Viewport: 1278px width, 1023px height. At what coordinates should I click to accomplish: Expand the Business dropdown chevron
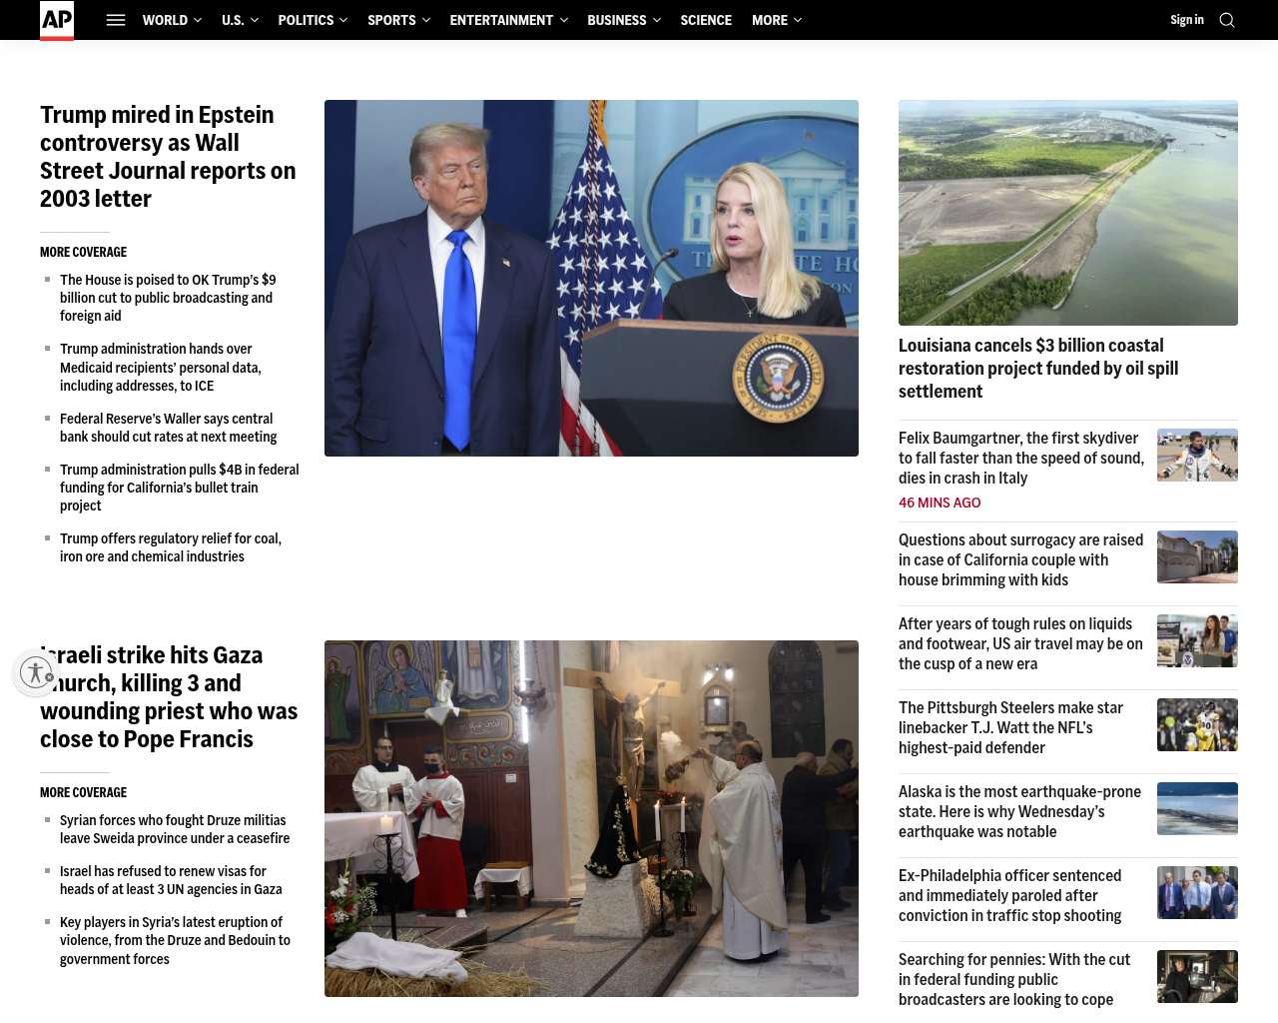(x=656, y=20)
